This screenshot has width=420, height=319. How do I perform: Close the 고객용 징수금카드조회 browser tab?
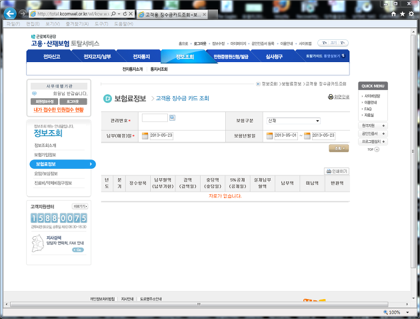205,15
